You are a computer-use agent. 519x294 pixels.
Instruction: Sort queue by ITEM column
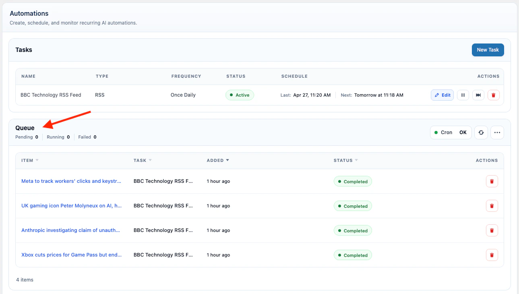pyautogui.click(x=30, y=160)
